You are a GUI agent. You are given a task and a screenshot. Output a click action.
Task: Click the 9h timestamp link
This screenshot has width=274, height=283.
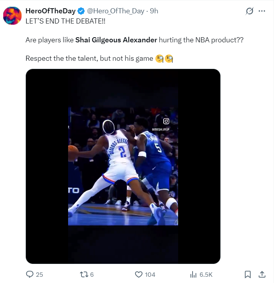click(x=154, y=11)
